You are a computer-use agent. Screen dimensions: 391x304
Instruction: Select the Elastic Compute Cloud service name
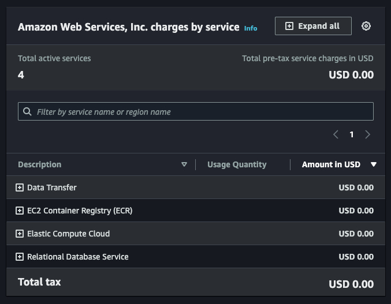click(68, 234)
